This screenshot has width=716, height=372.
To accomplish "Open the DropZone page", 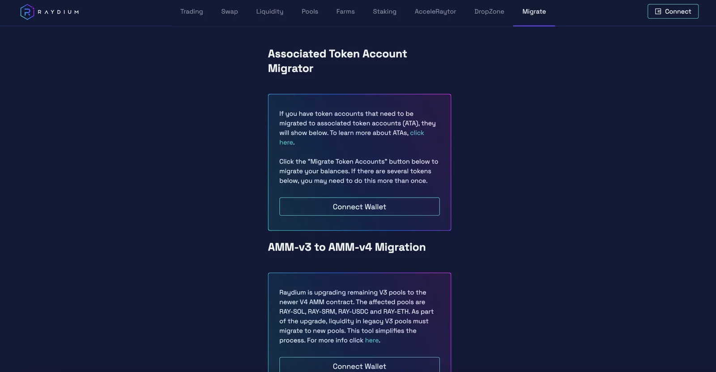I will (x=489, y=12).
